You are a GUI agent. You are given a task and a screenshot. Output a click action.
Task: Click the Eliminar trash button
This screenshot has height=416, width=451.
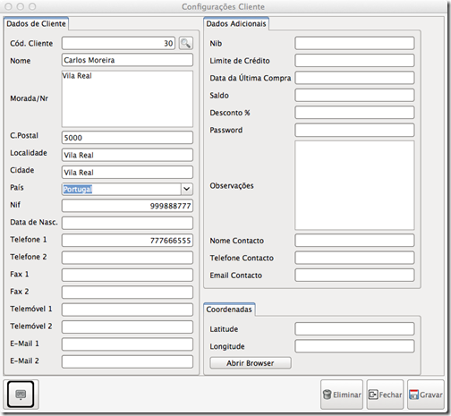click(x=342, y=395)
